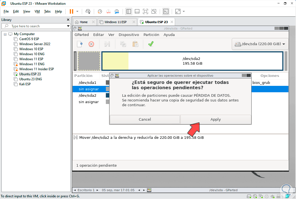This screenshot has width=296, height=199.
Task: Click the paste partition icon
Action: coord(135,44)
